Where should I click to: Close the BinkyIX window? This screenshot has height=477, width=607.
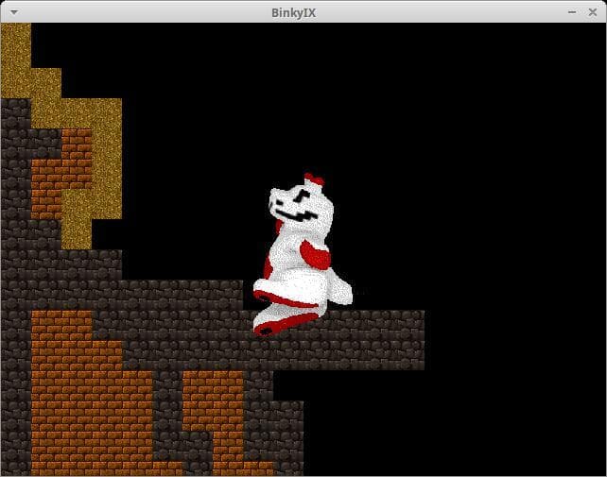click(x=592, y=12)
